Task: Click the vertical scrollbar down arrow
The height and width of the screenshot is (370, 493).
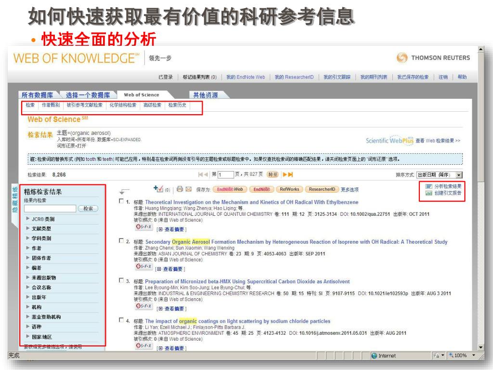Action: point(481,348)
